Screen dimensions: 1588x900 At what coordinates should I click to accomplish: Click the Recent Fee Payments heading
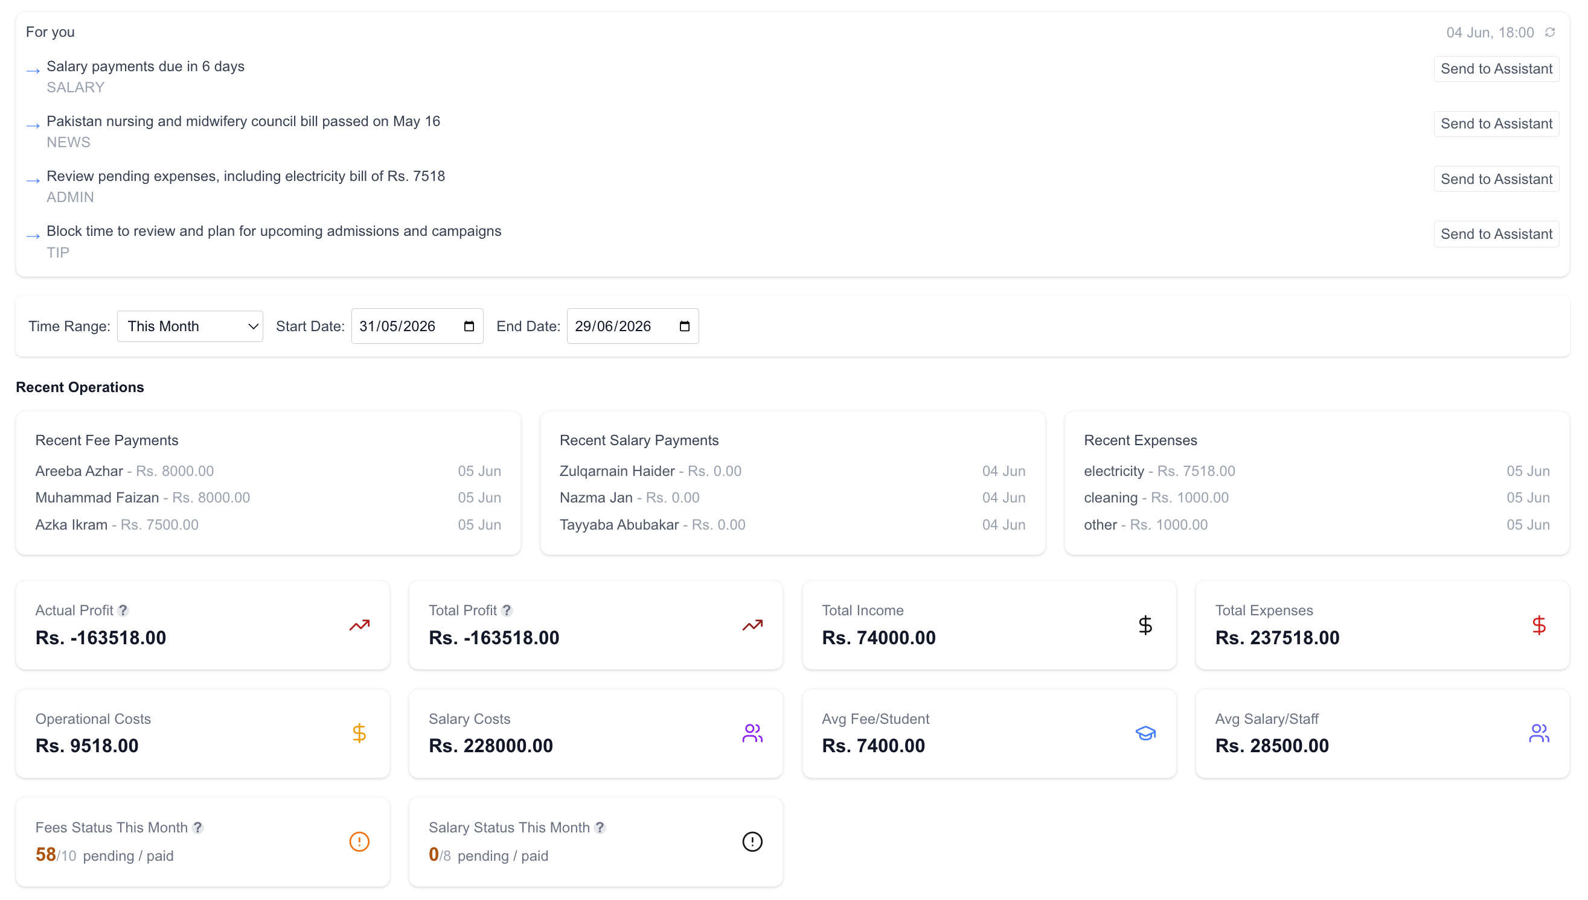tap(106, 440)
